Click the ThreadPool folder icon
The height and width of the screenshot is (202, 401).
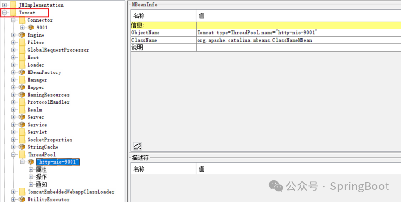(22, 154)
